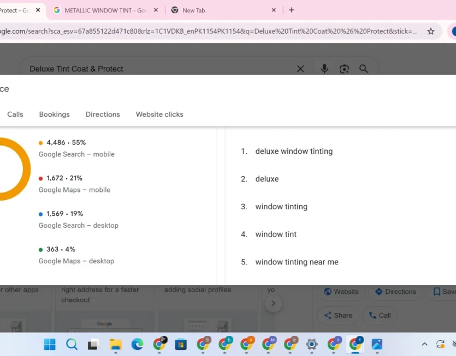Clear the search box text
Screen dimensions: 456x356
click(x=300, y=69)
